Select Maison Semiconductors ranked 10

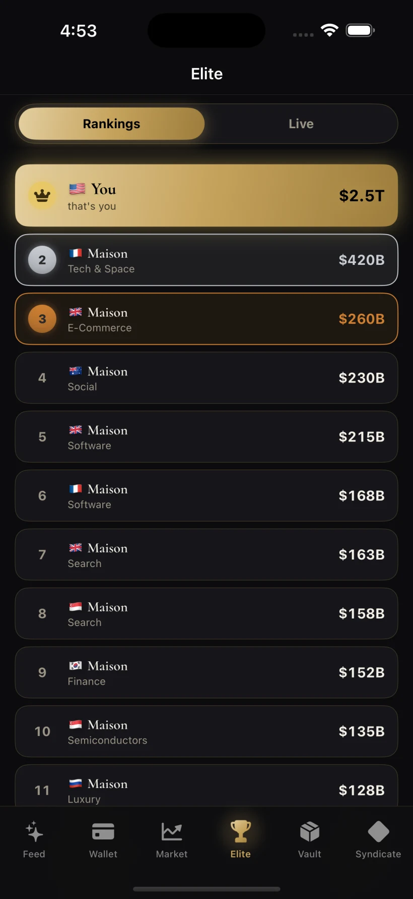click(x=206, y=732)
